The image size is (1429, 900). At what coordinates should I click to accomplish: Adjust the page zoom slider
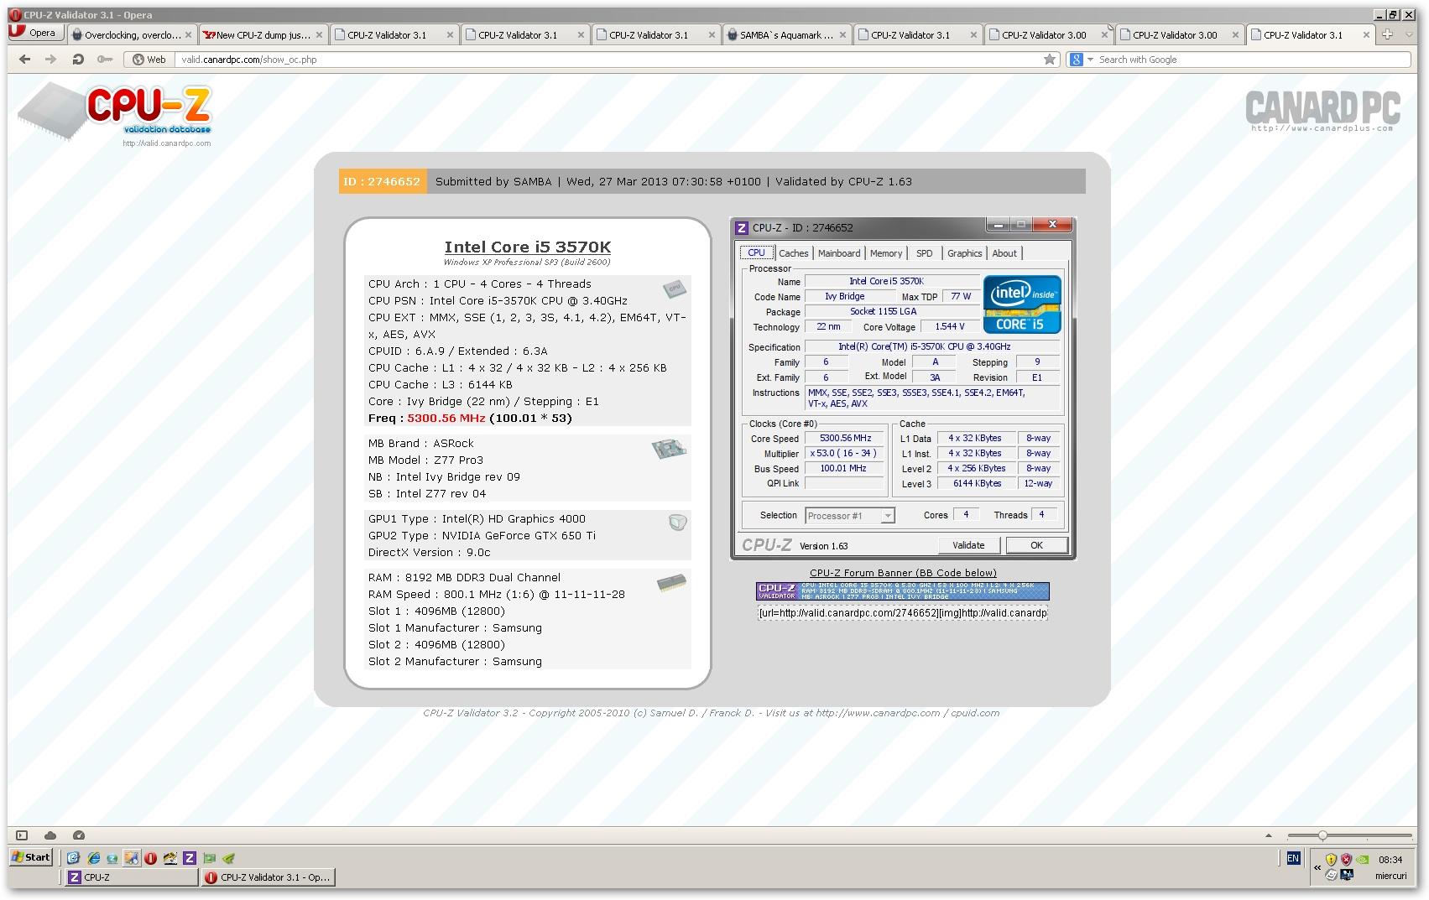(x=1351, y=835)
